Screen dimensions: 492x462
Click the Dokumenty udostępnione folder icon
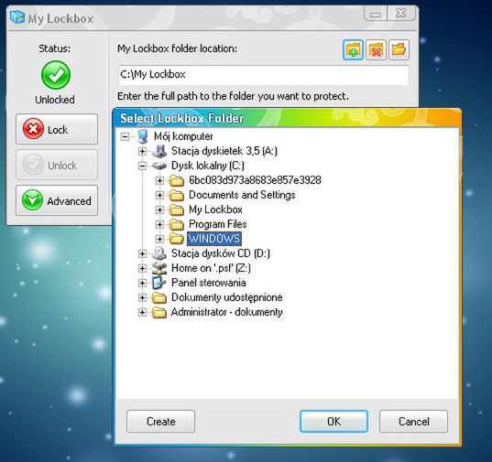tap(159, 297)
